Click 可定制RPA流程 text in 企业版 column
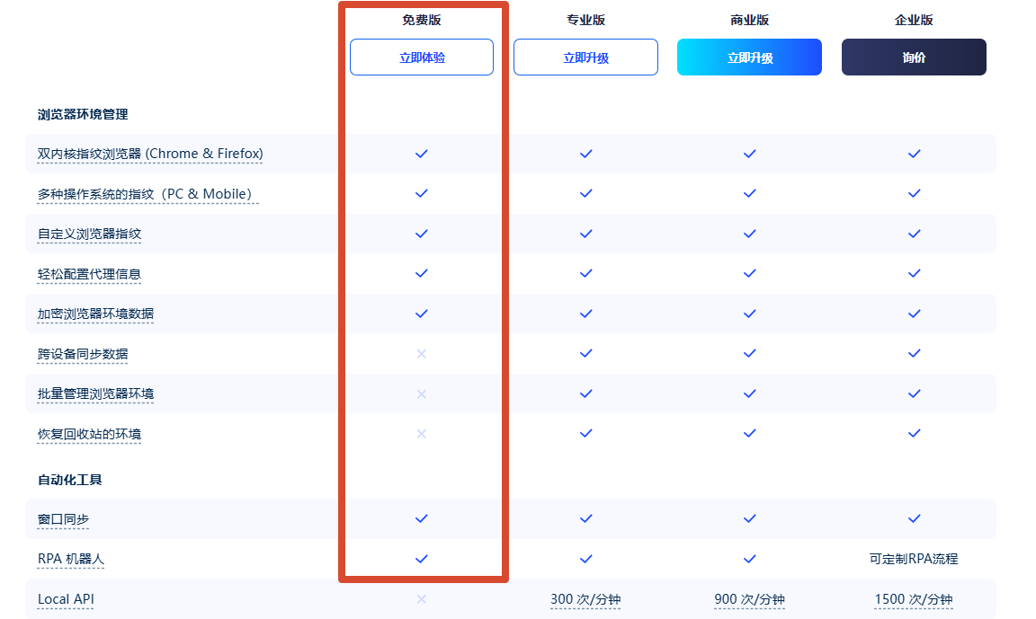This screenshot has width=1036, height=619. coord(914,559)
